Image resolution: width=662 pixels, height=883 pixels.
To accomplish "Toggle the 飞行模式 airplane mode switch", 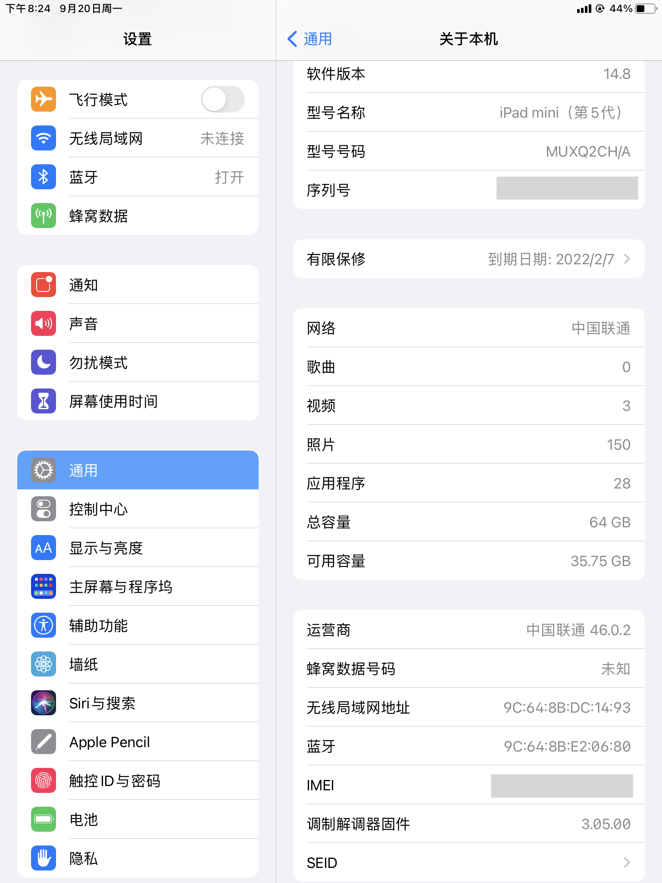I will click(x=222, y=99).
